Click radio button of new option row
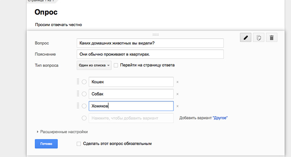 click(84, 118)
